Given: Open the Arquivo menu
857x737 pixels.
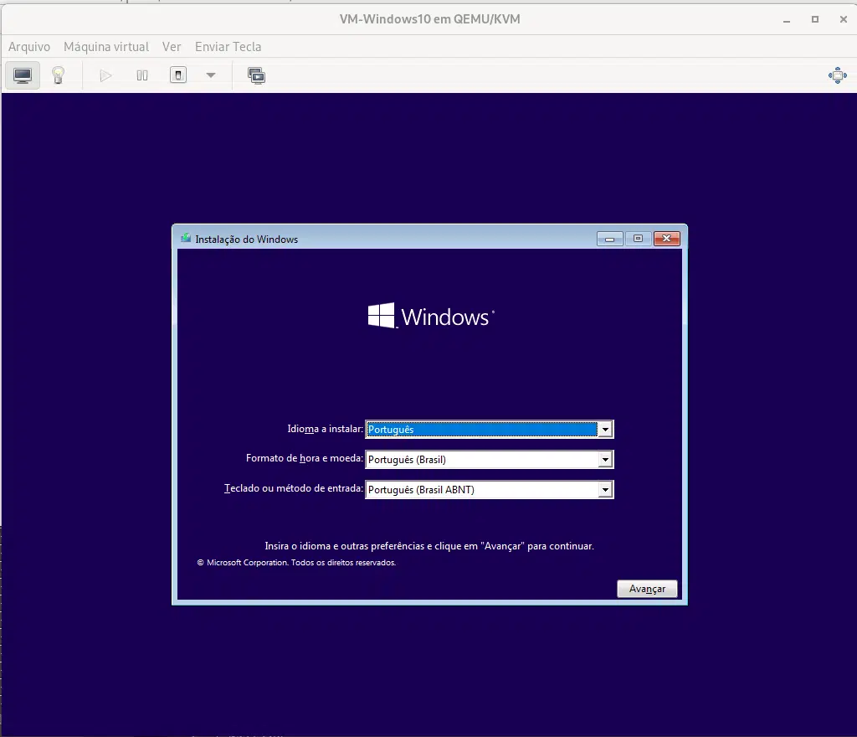Looking at the screenshot, I should [x=29, y=47].
